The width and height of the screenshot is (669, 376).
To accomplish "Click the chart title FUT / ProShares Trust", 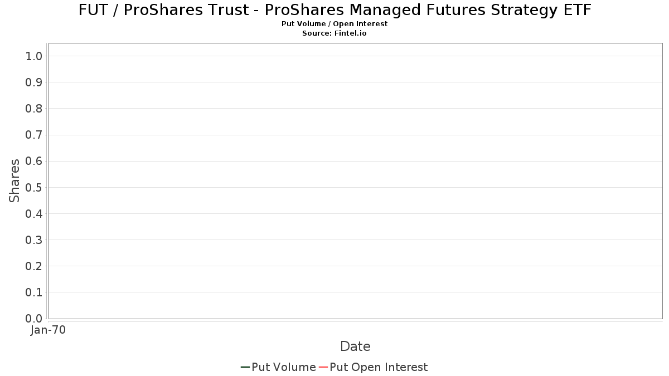I will click(x=334, y=10).
